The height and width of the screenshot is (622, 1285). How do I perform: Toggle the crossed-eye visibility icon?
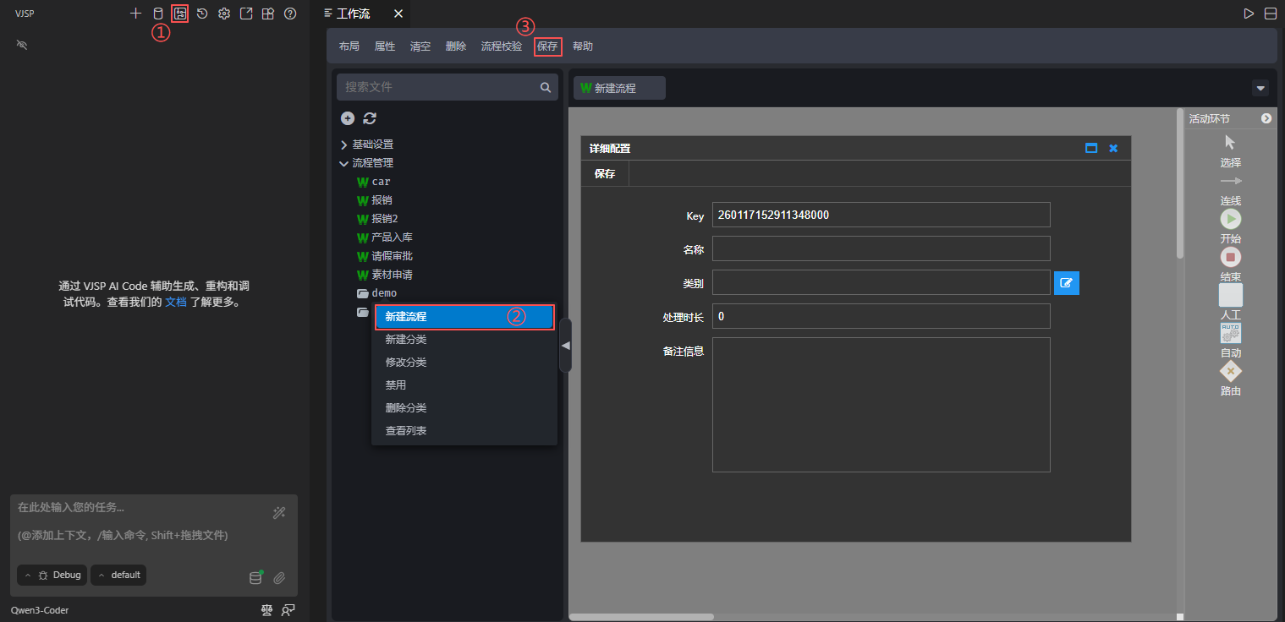tap(22, 44)
